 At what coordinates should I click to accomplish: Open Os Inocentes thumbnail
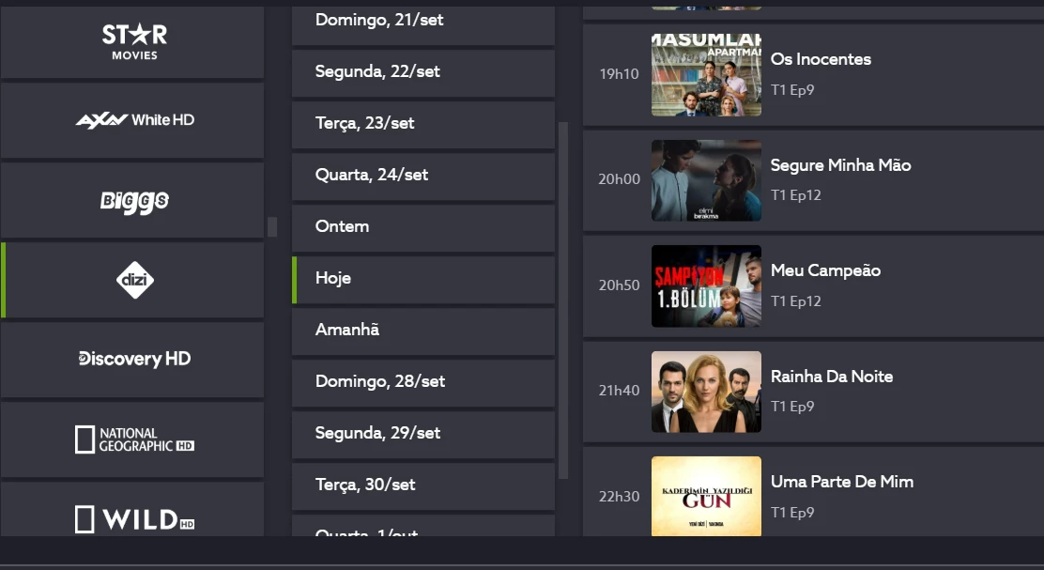coord(706,74)
